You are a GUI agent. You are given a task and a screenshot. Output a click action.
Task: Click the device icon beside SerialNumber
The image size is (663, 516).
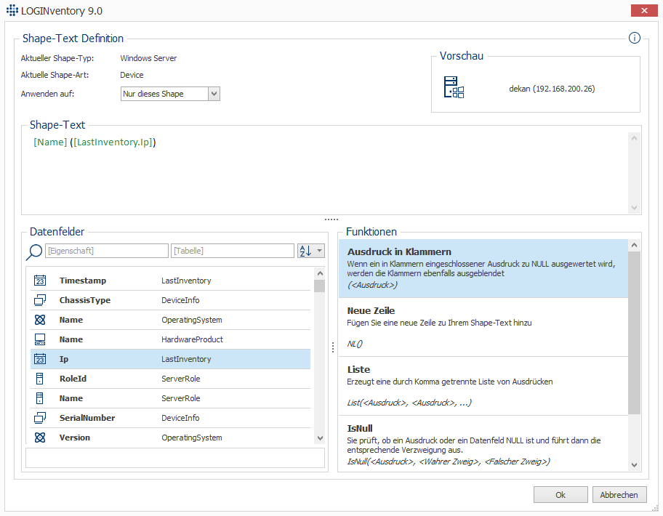[x=40, y=418]
